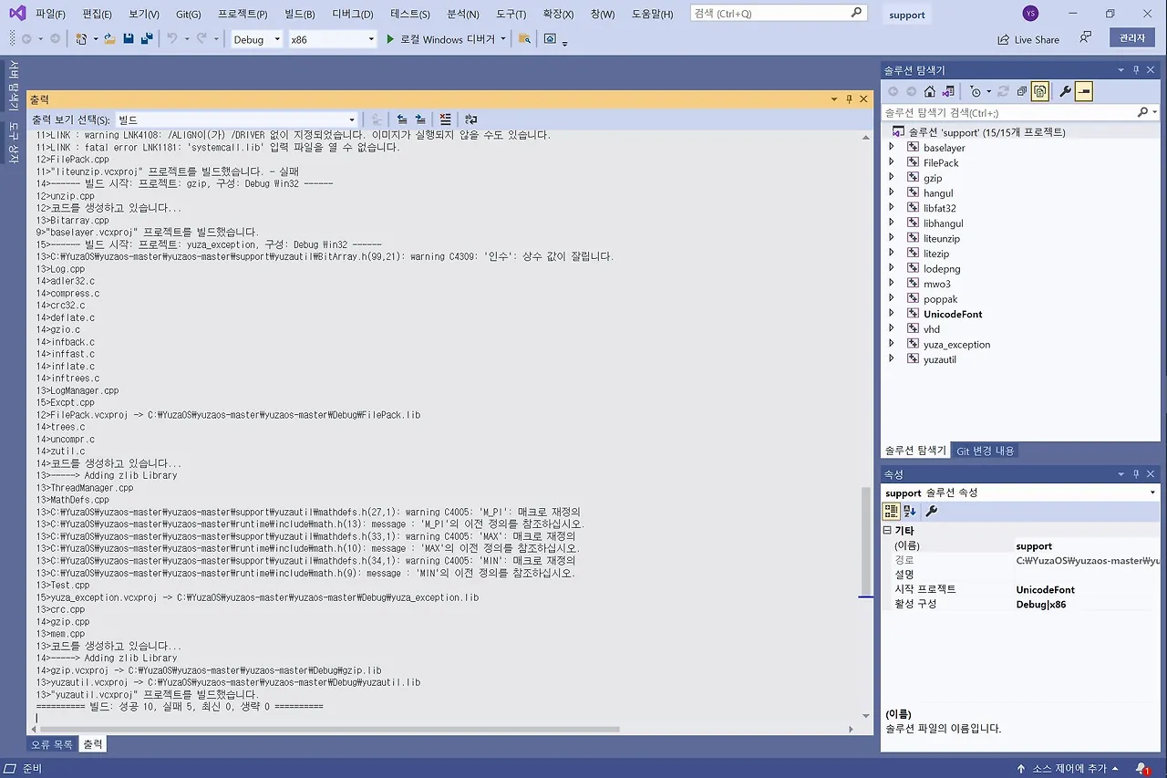Click the Save icon in toolbar
Screen dimensions: 1167x778
129,39
